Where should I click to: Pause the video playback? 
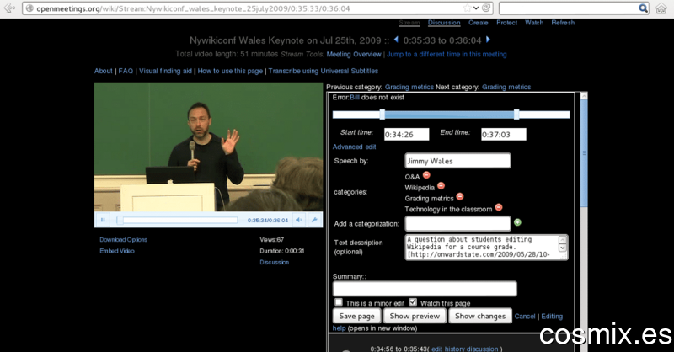[103, 220]
